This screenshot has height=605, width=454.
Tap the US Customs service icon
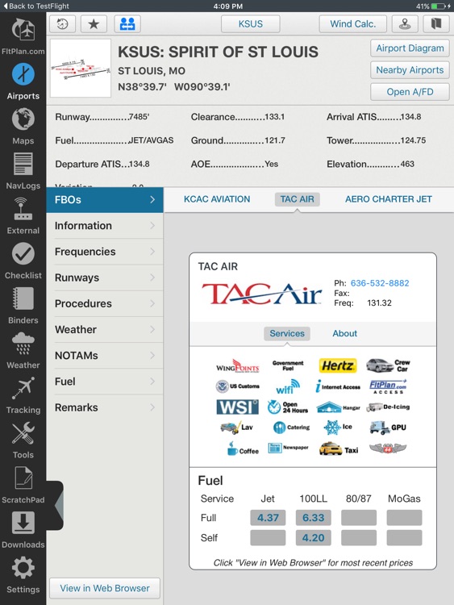coord(238,386)
